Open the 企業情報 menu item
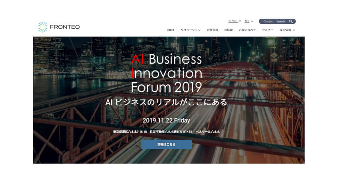The width and height of the screenshot is (338, 187). click(212, 30)
